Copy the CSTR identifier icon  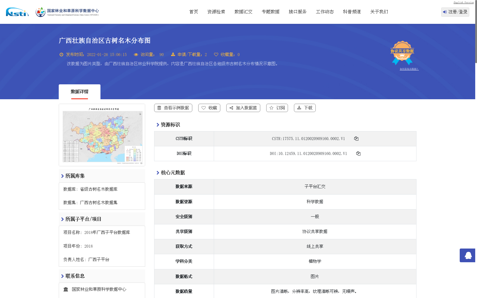pyautogui.click(x=356, y=139)
